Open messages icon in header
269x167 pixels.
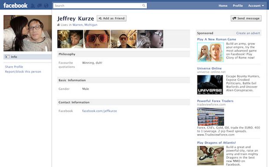point(39,6)
